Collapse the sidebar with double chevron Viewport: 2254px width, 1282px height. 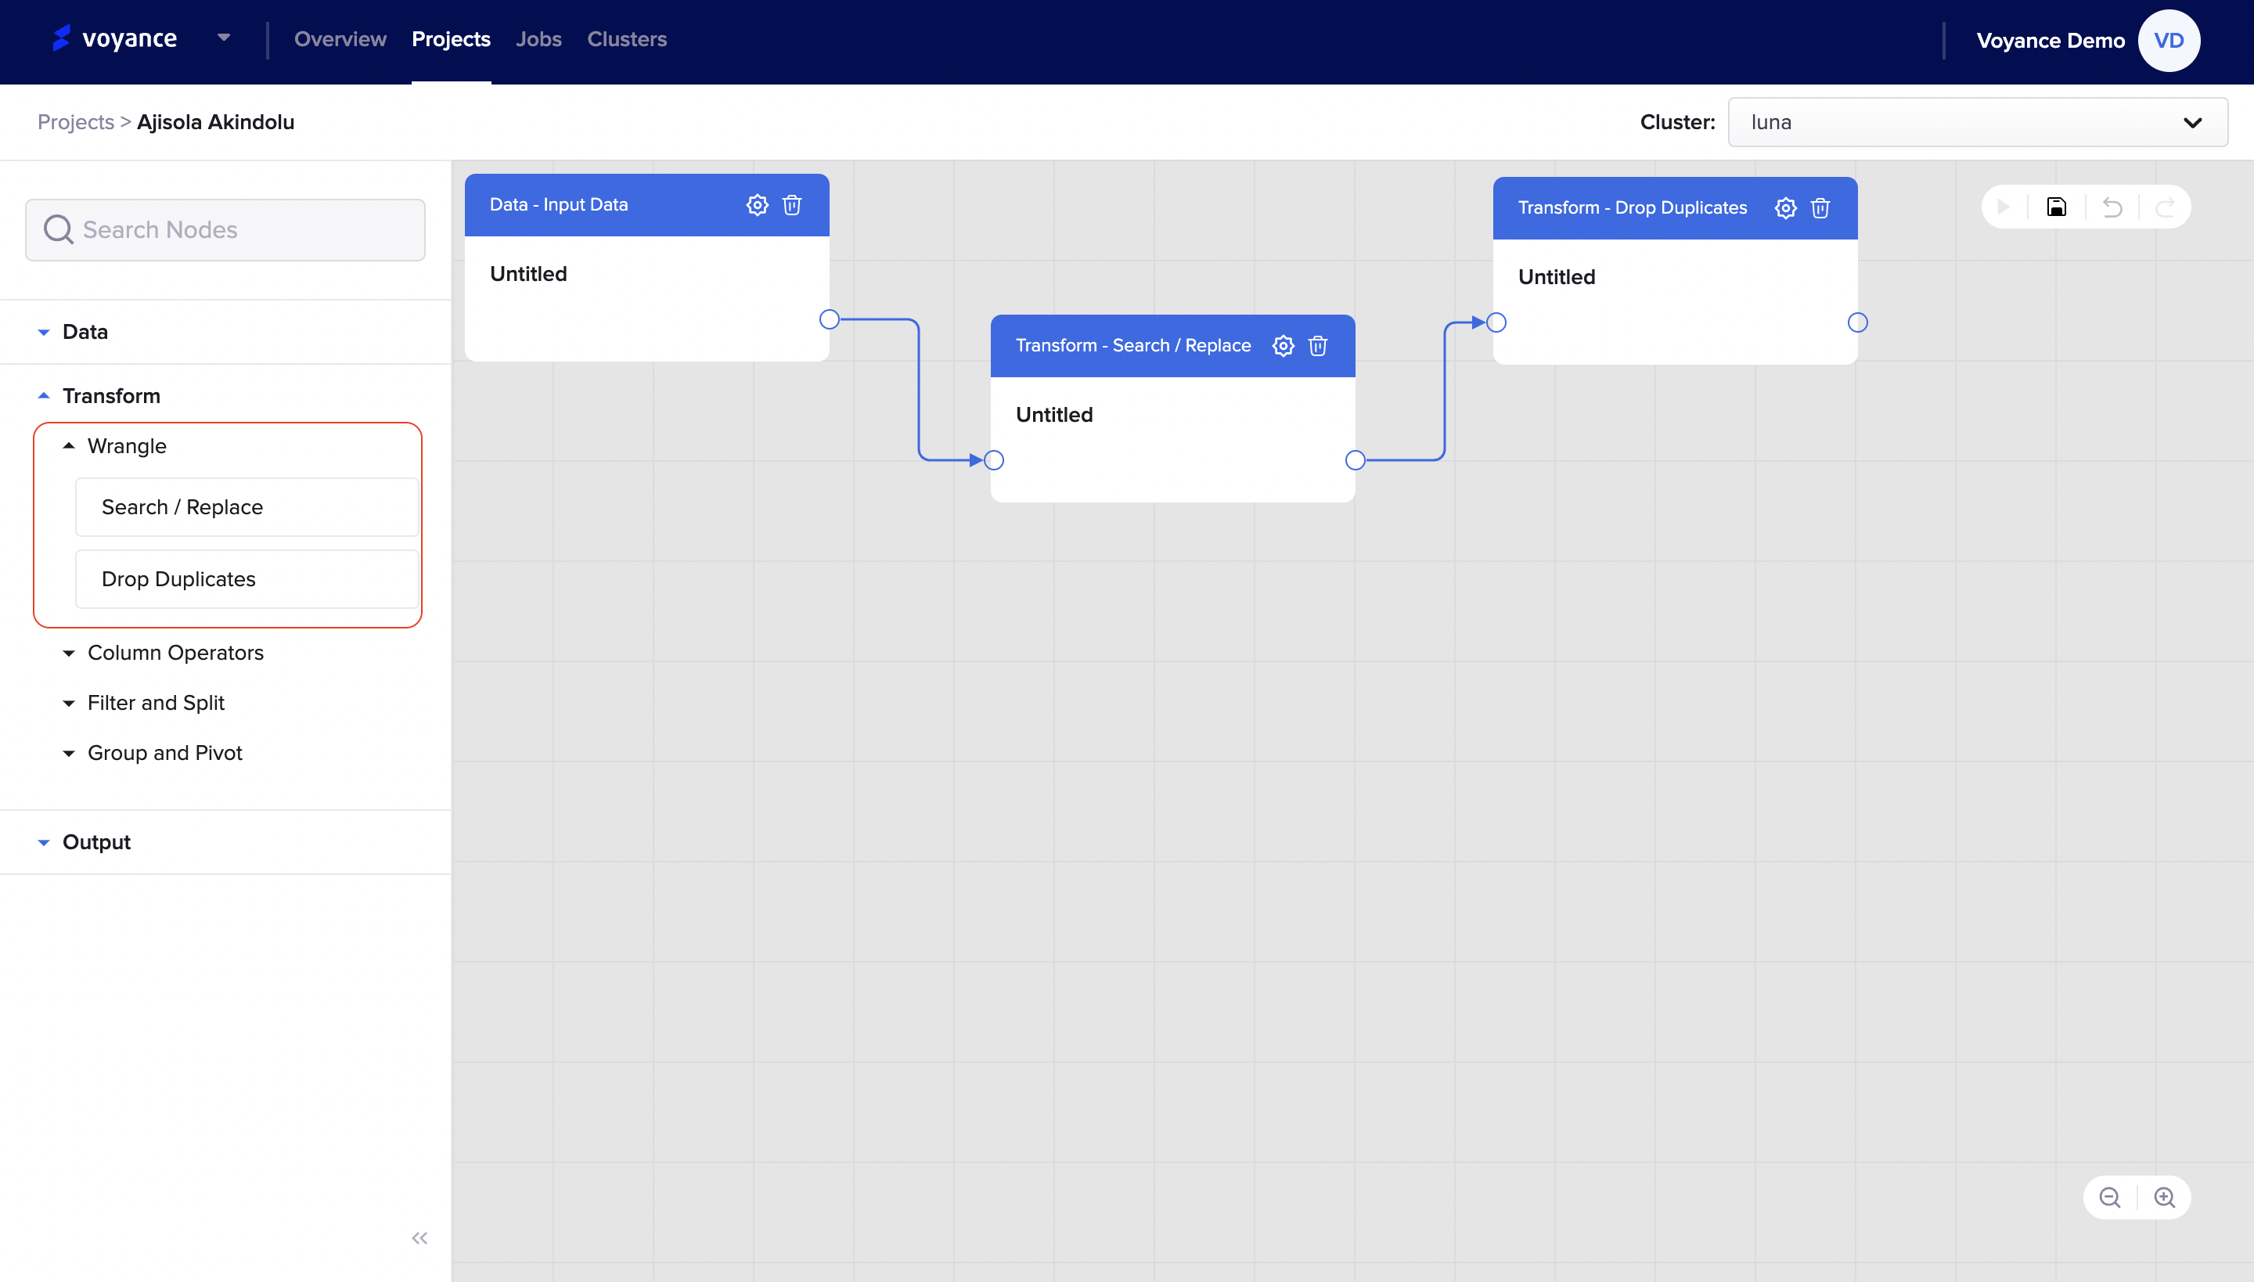419,1238
